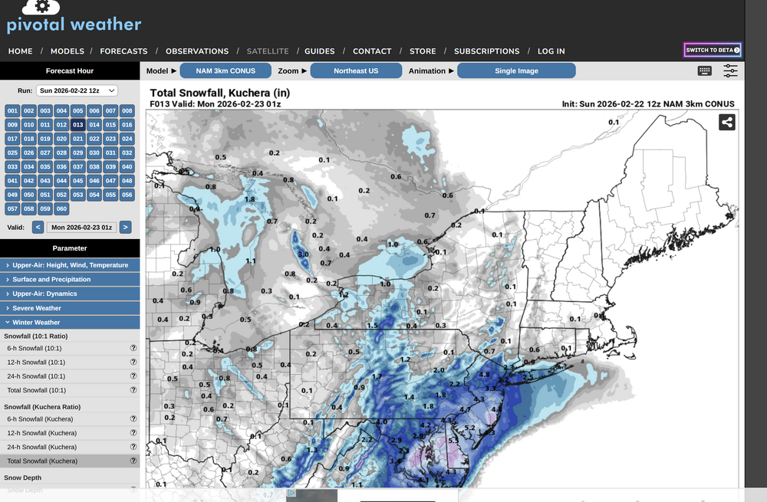Screen dimensions: 767x502
Task: Click the Northeast US zoom button
Action: 355,71
